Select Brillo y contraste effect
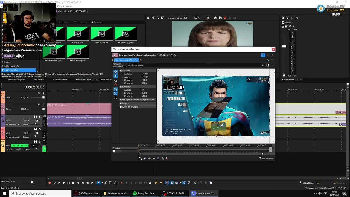Screen dimensions: 350x197 (12, 66)
